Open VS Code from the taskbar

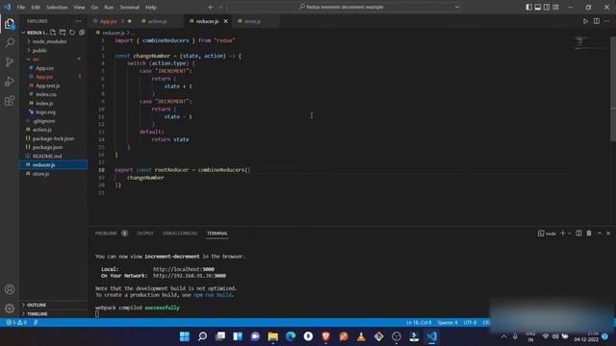point(431,336)
